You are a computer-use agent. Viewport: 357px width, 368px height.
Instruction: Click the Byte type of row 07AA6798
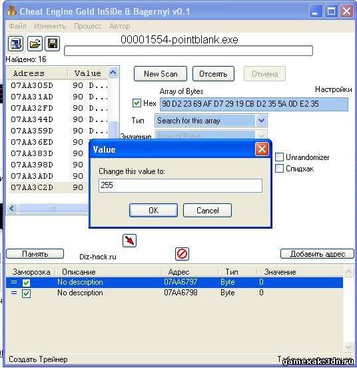coord(227,293)
